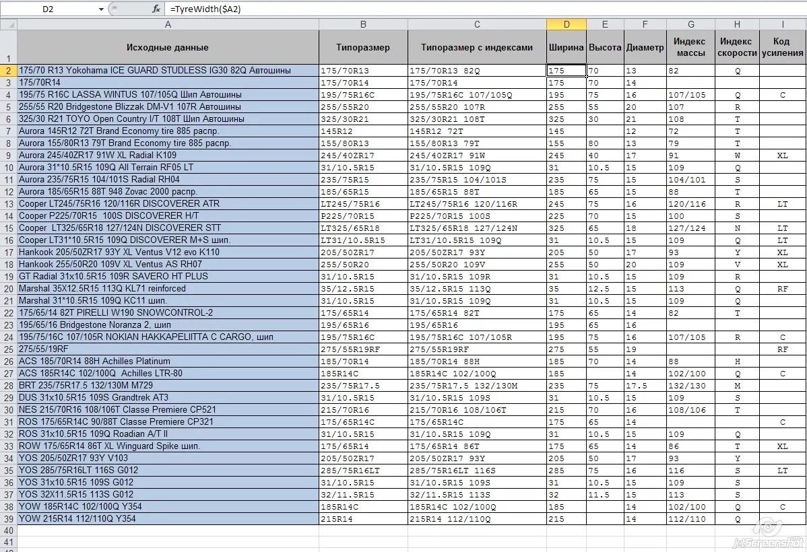Click the header cell 'Типоразмер с индексами'

pyautogui.click(x=477, y=47)
